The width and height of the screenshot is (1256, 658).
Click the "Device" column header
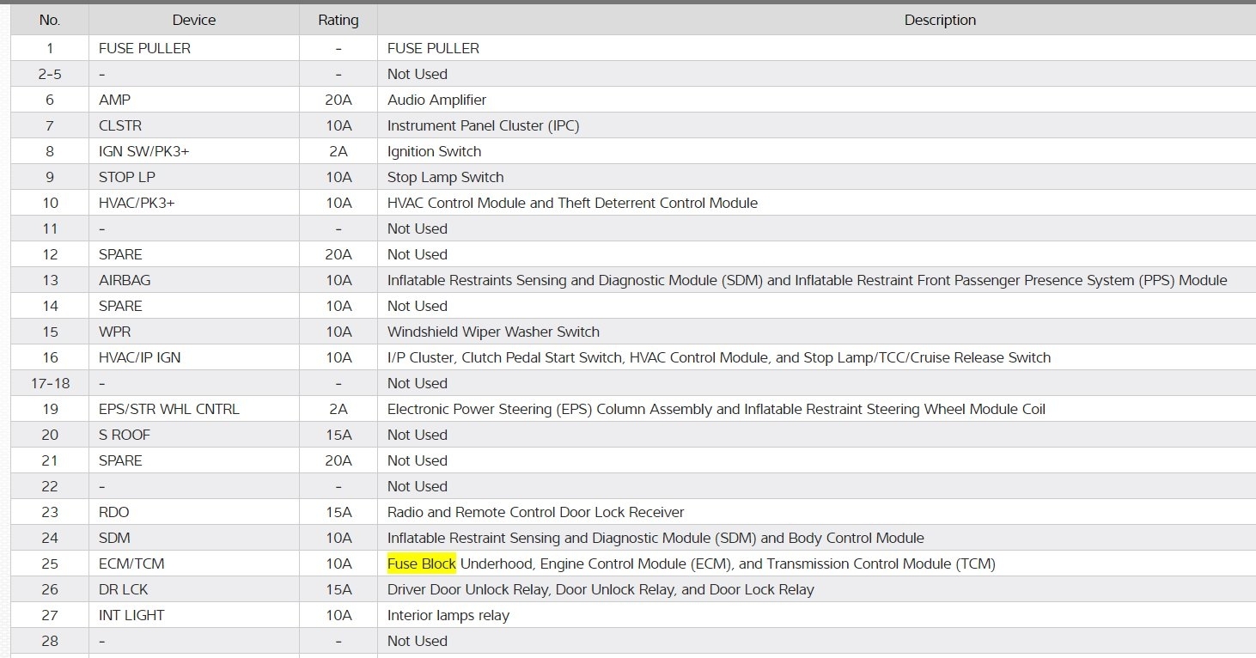pyautogui.click(x=193, y=20)
